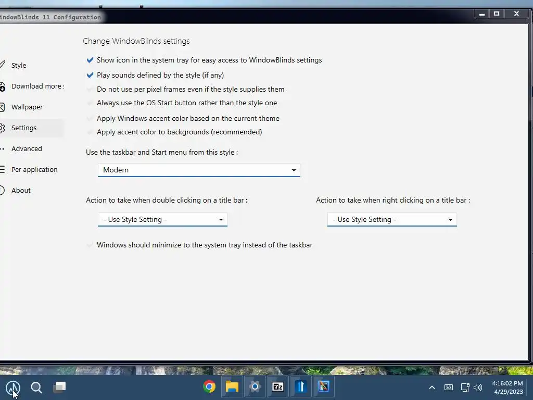533x400 pixels.
Task: Click the Wallpaper picture icon in sidebar
Action: click(2, 107)
